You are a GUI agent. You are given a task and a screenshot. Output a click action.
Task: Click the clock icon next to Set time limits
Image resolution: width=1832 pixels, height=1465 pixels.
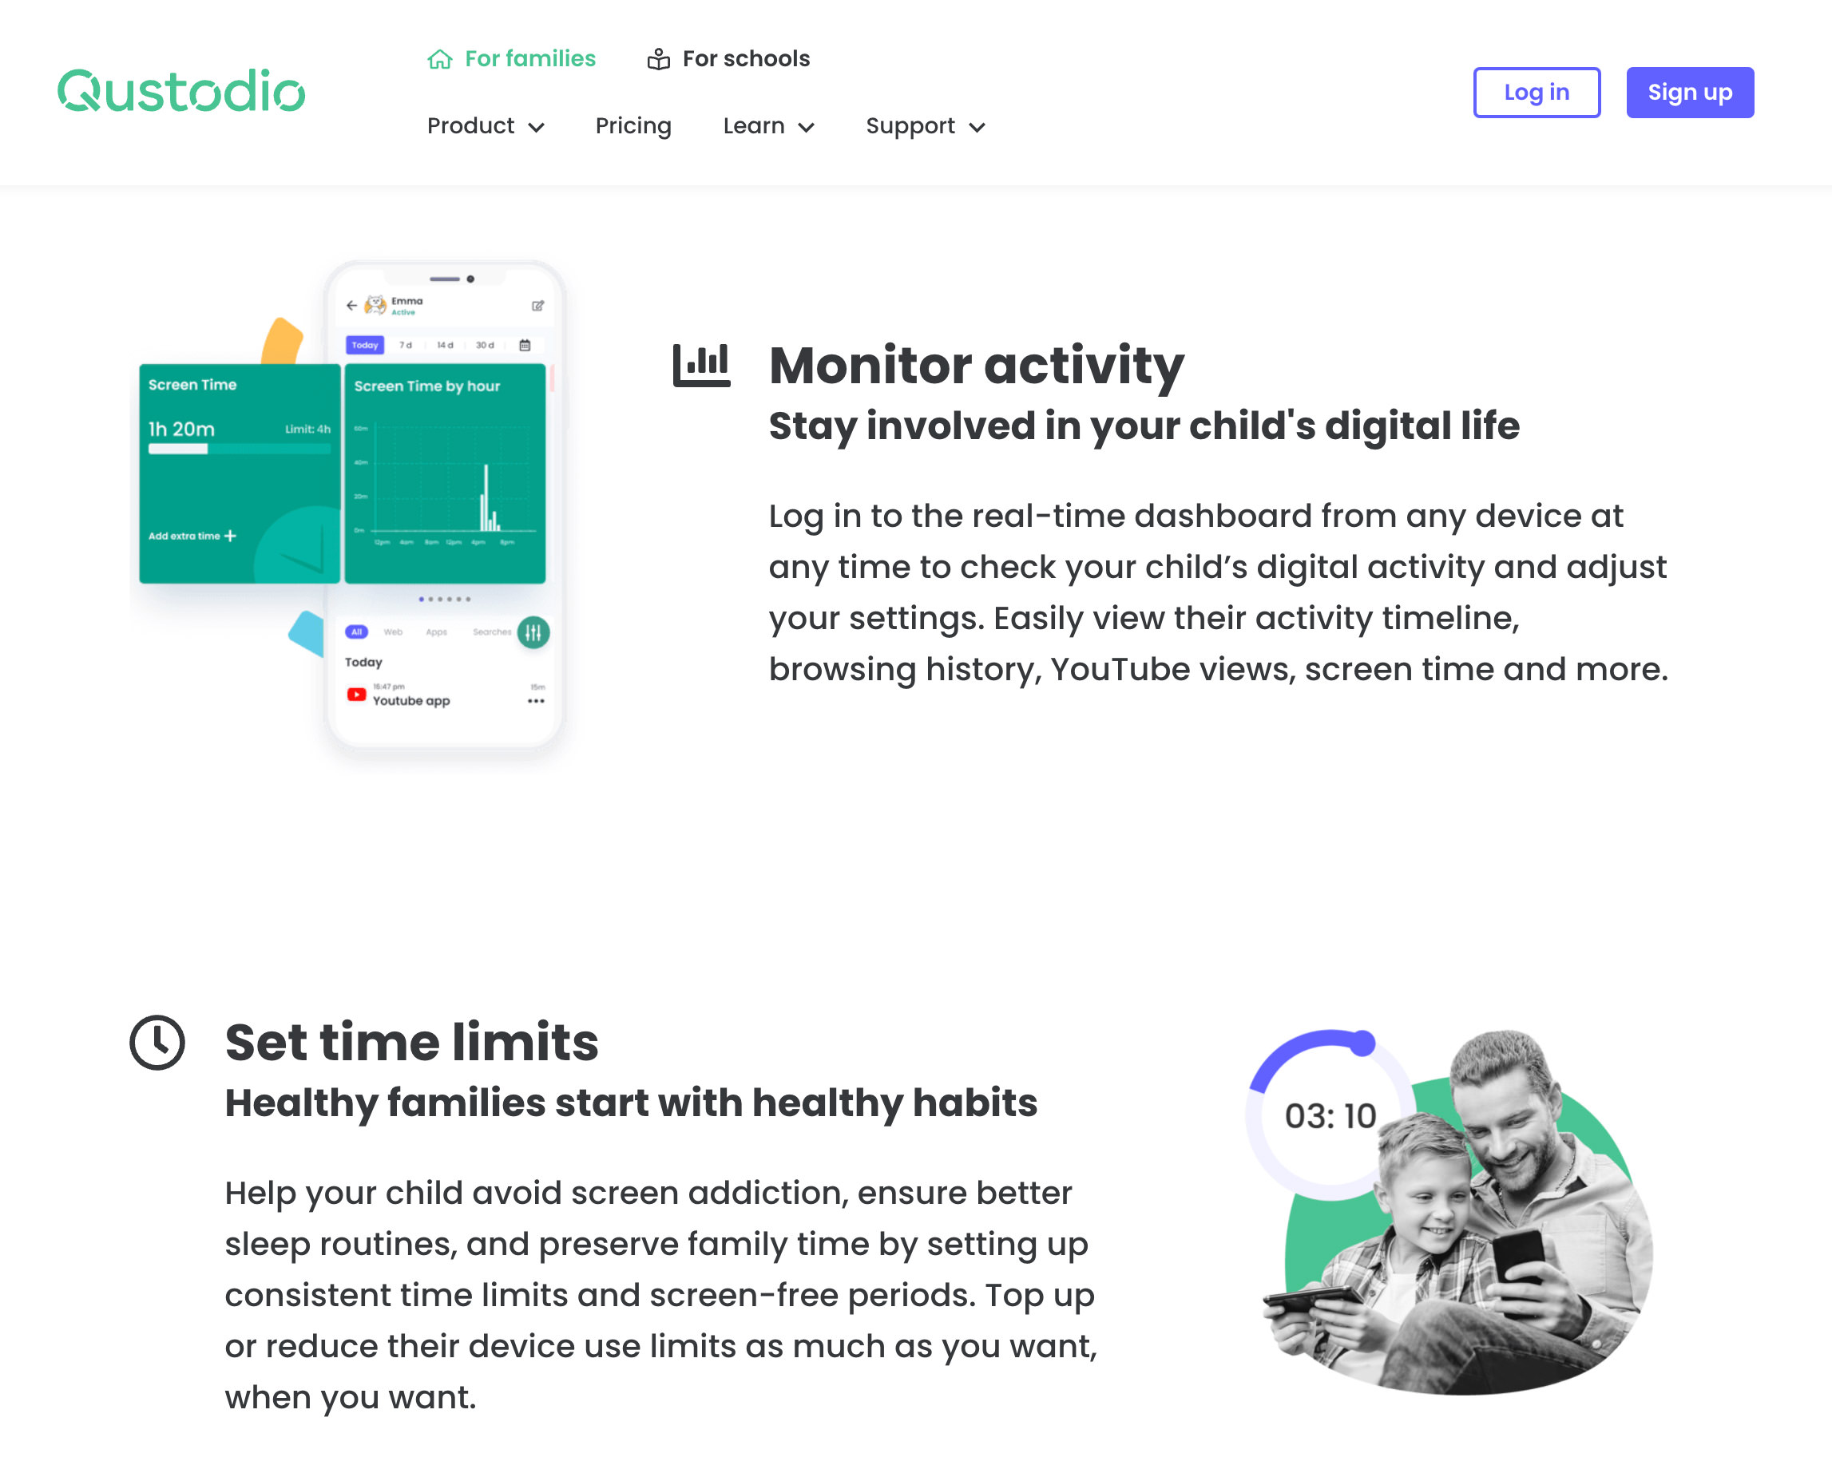pos(160,1042)
